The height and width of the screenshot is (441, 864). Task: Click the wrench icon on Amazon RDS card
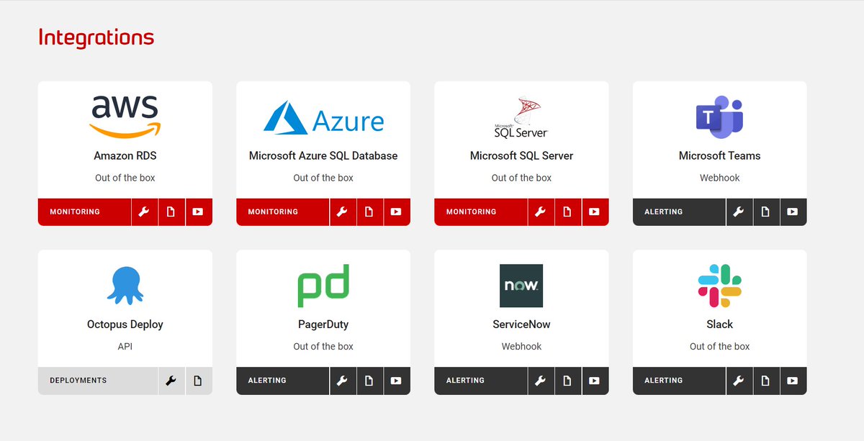[x=144, y=212]
